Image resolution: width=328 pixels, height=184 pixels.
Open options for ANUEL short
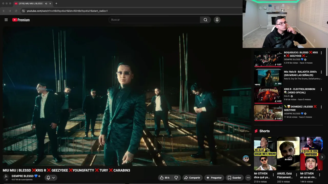coord(296,175)
